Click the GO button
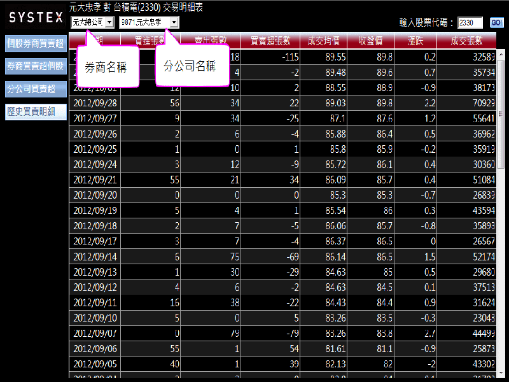Viewport: 509px width, 382px height. [x=496, y=23]
